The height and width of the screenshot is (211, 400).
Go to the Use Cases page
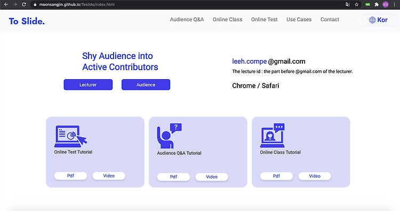click(299, 20)
